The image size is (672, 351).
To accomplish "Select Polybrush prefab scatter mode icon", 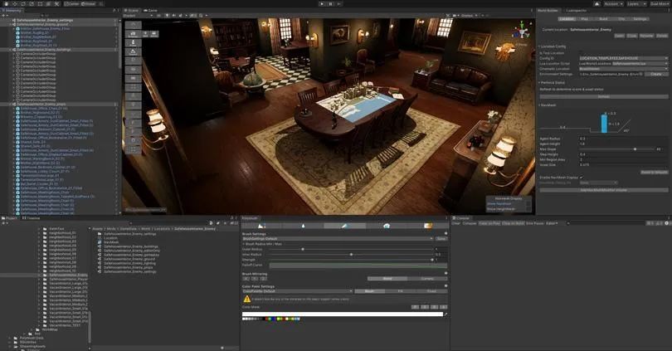I will [x=387, y=226].
